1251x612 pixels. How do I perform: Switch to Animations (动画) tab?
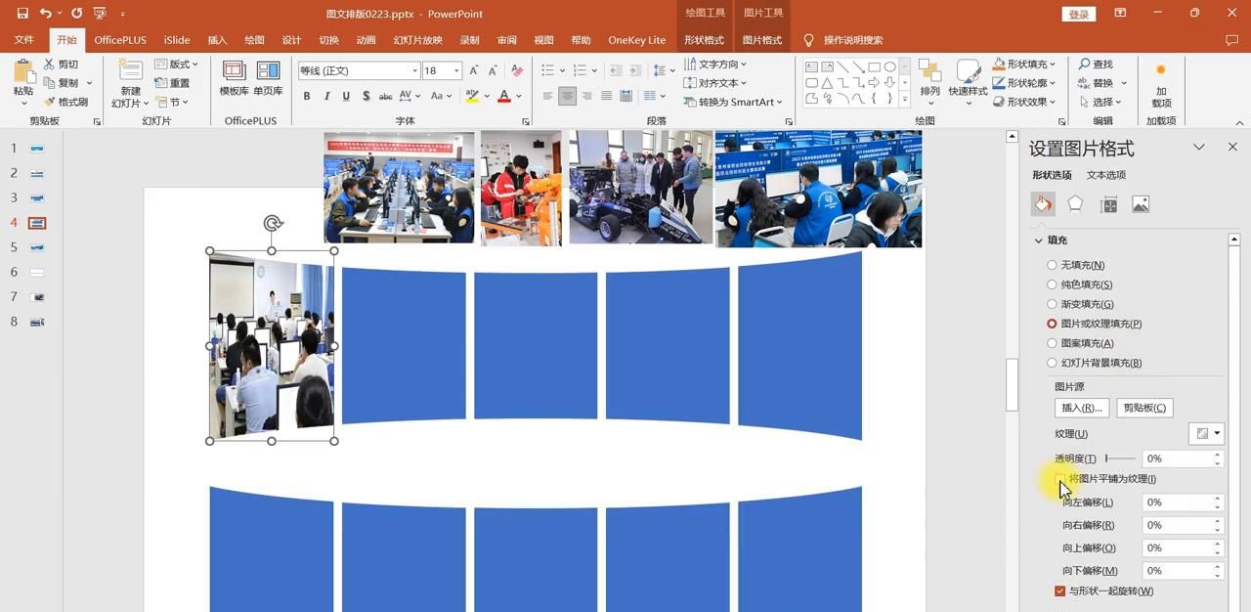pyautogui.click(x=366, y=40)
